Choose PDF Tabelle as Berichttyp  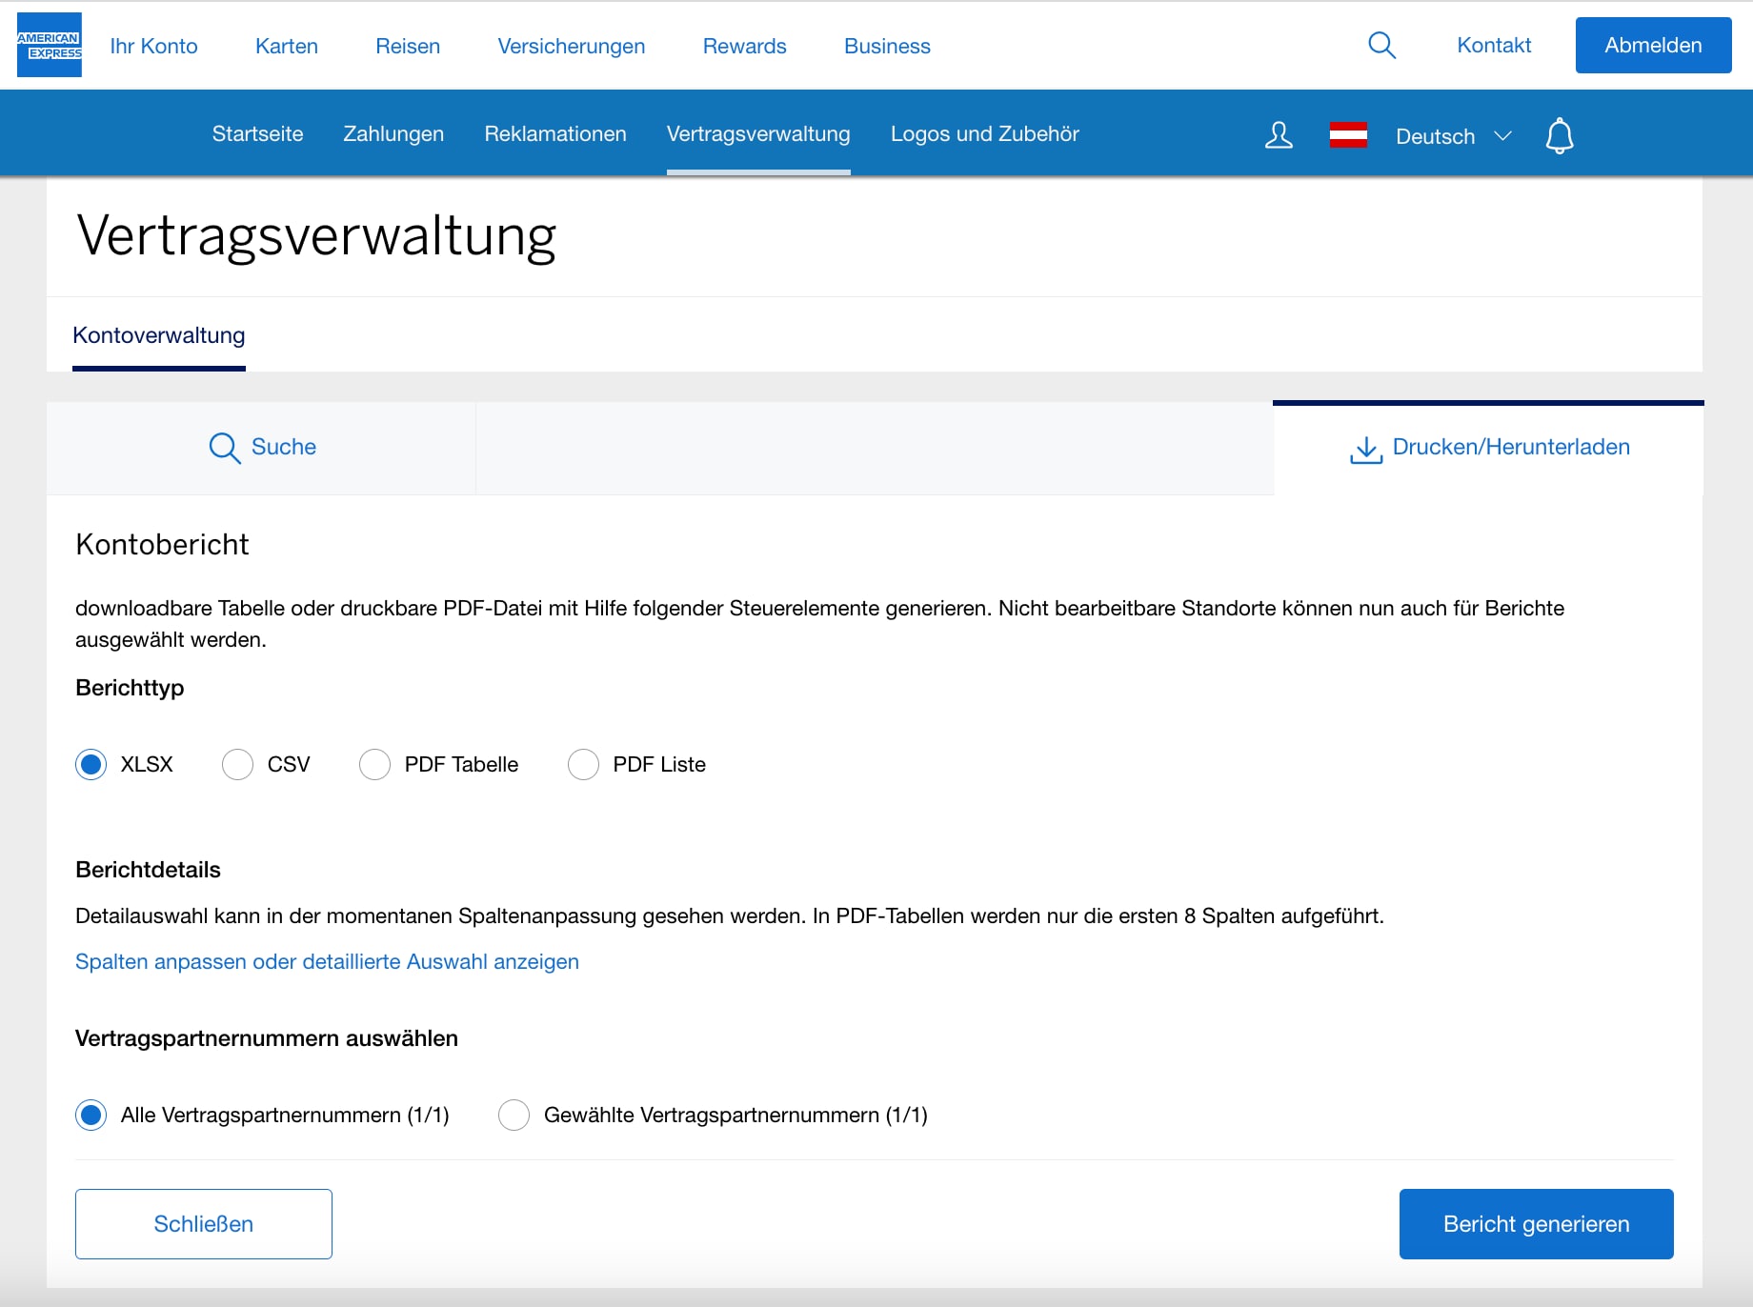374,764
